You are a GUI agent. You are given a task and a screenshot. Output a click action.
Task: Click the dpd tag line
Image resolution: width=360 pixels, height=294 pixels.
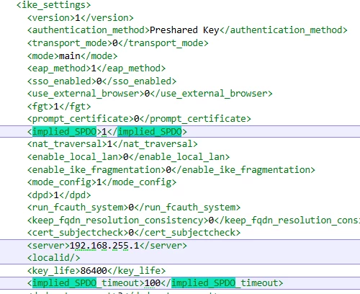pos(59,195)
